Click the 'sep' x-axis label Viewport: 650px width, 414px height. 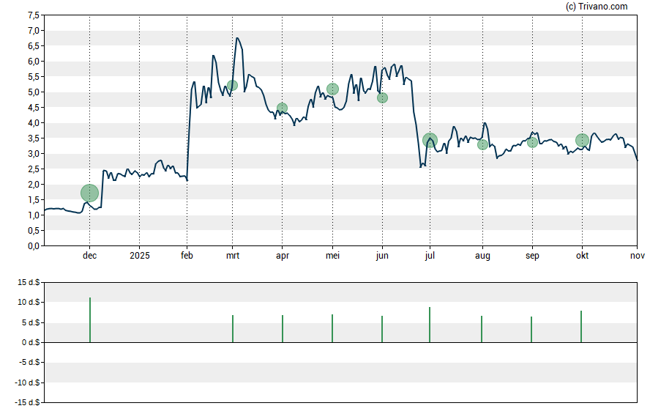[532, 256]
